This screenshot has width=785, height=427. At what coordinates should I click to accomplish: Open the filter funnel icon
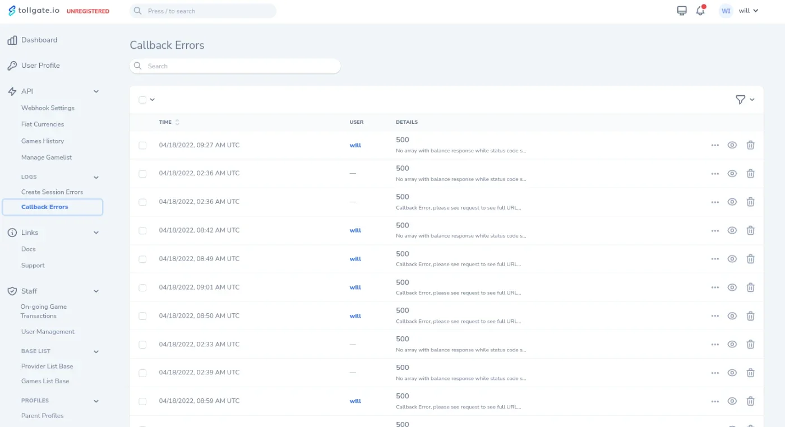tap(741, 99)
